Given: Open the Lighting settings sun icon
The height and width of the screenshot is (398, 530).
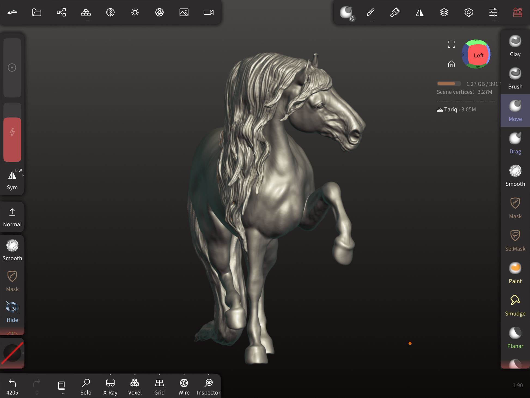Looking at the screenshot, I should [135, 12].
